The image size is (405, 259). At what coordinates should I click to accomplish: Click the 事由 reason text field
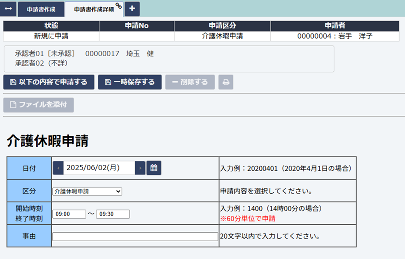[135, 236]
